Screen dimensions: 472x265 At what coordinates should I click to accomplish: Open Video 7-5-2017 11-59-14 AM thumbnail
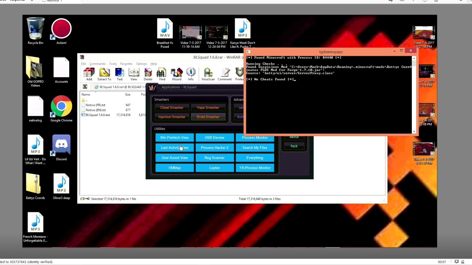[190, 36]
